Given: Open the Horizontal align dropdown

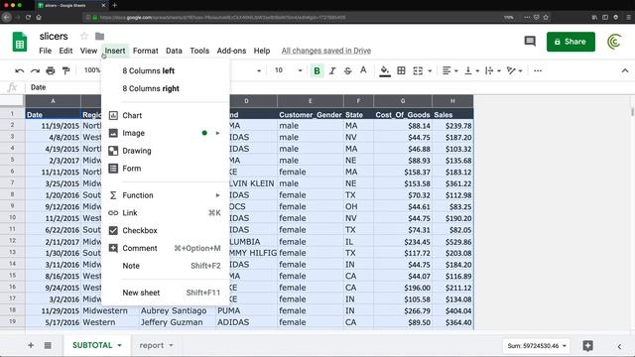Looking at the screenshot, I should pyautogui.click(x=449, y=70).
